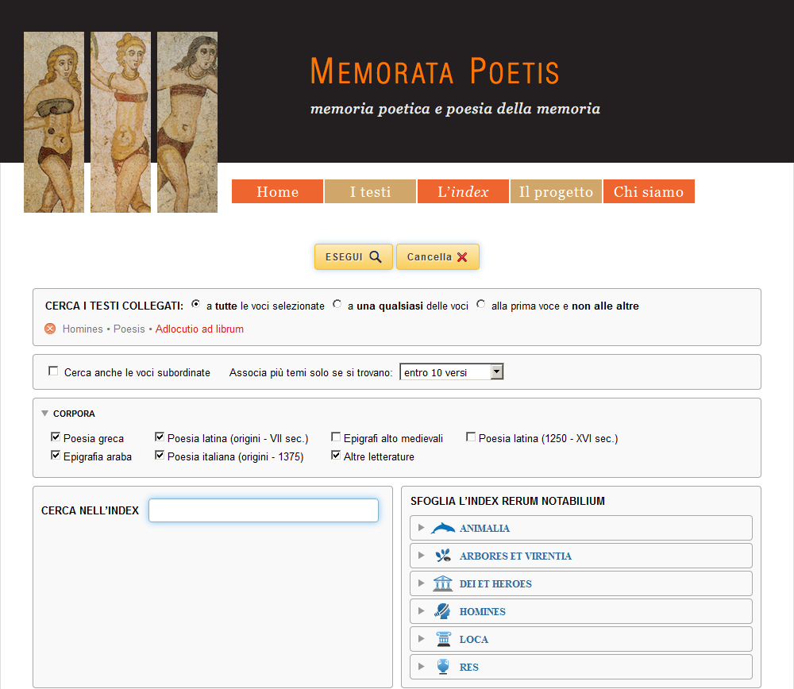Click the RES category label

[469, 668]
